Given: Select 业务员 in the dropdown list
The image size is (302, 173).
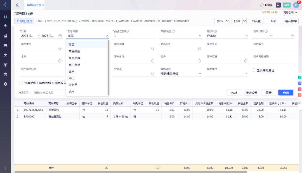Looking at the screenshot, I should 87,85.
